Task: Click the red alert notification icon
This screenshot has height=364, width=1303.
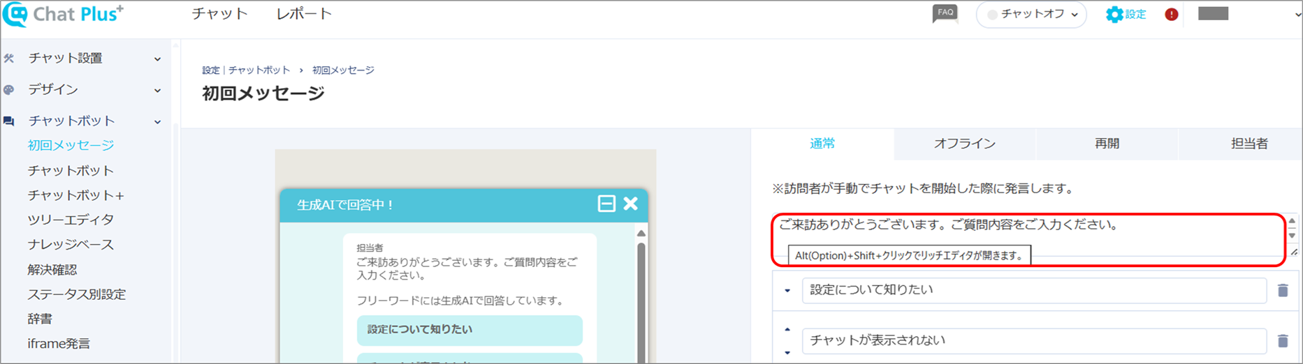Action: click(1172, 14)
